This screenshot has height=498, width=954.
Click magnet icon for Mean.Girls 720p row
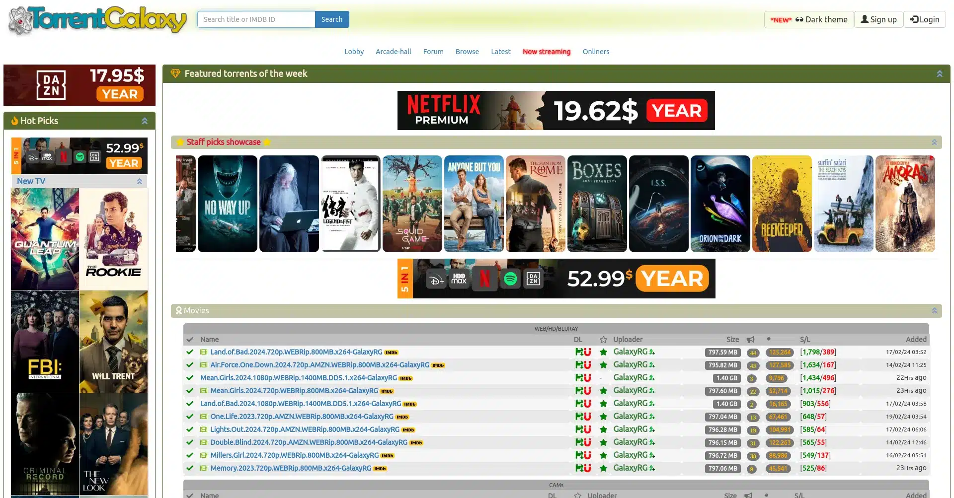(x=587, y=391)
